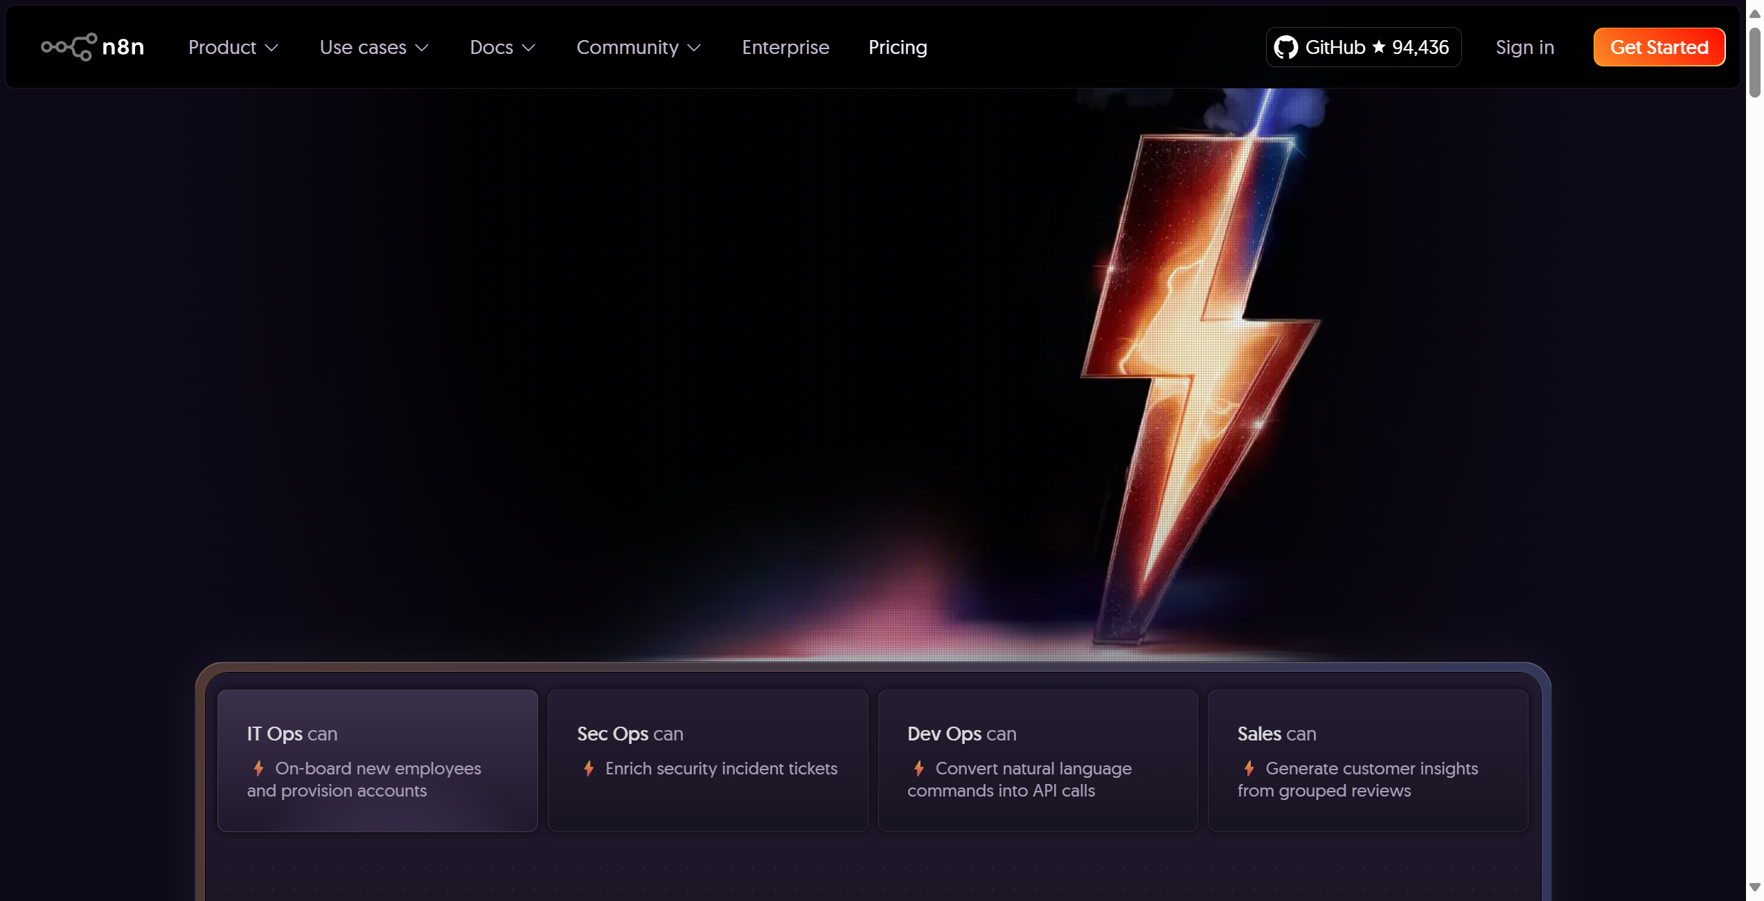Go to the Enterprise page

click(785, 47)
